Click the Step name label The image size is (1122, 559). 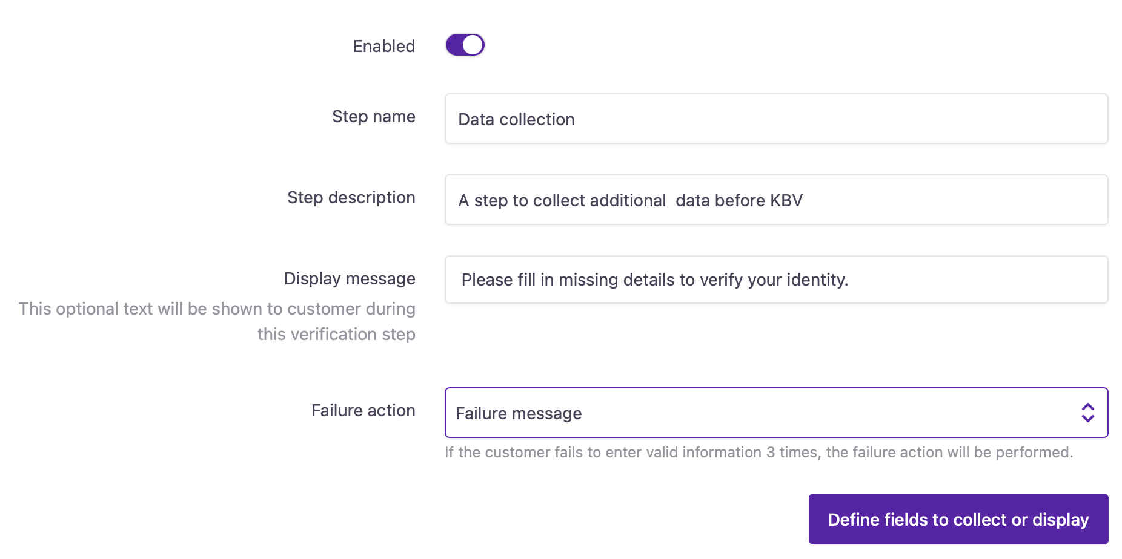373,116
